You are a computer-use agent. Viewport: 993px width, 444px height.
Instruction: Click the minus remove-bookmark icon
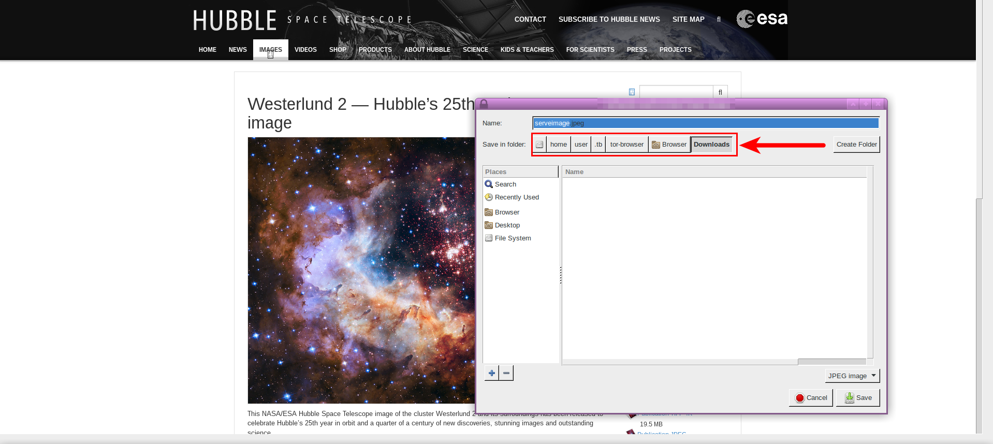506,373
